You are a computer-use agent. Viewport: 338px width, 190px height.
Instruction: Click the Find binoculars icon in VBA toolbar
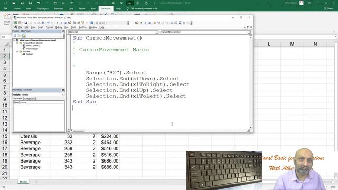tap(43, 23)
